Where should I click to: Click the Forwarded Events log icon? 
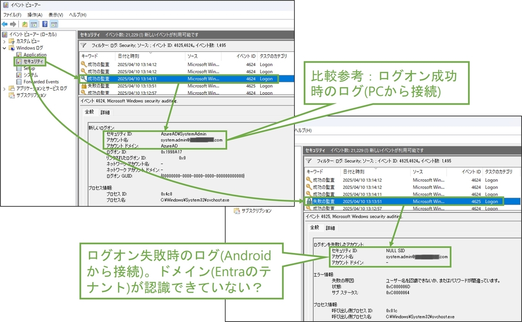(x=19, y=82)
